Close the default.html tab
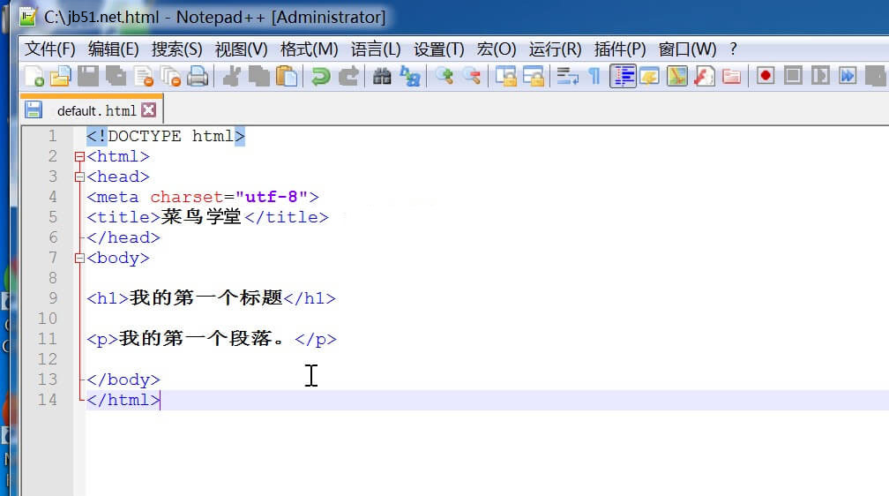This screenshot has width=889, height=496. pos(148,110)
